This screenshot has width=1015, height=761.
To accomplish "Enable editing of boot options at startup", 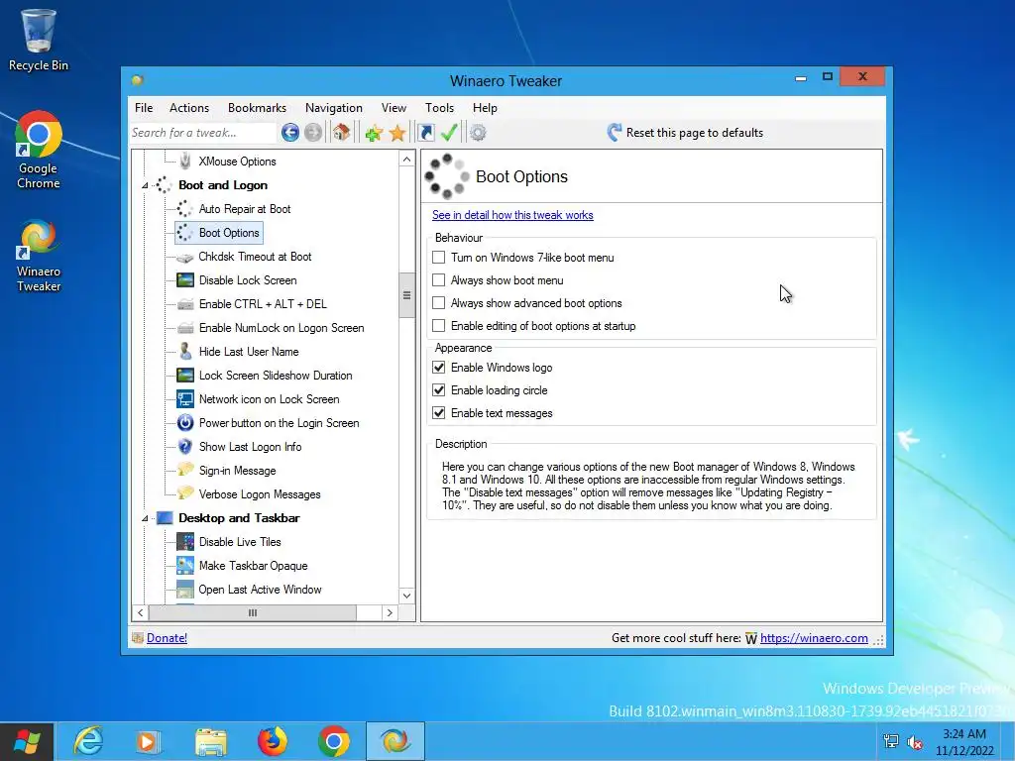I will [439, 325].
